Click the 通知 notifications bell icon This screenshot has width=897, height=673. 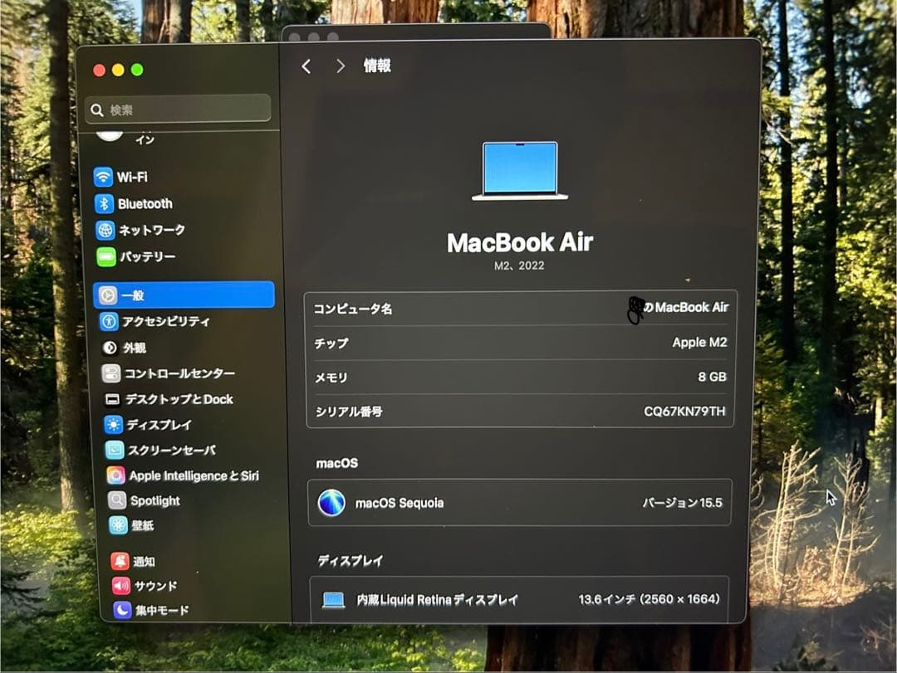119,561
